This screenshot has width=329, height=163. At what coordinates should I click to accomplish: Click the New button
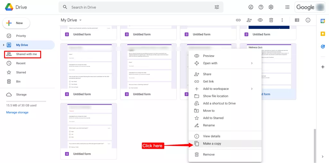[16, 23]
